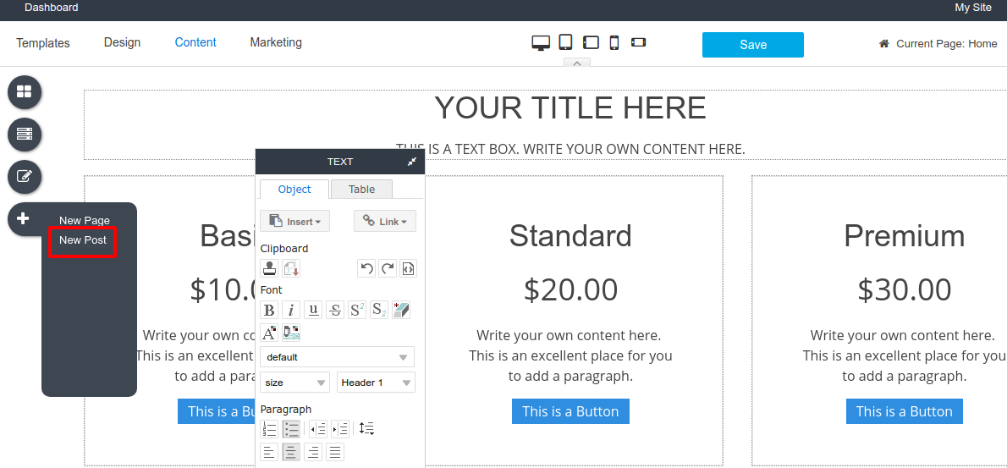The image size is (1007, 468).
Task: Click the blue Save button
Action: click(x=752, y=45)
